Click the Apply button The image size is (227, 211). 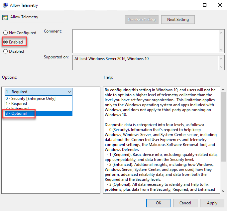tap(212, 203)
